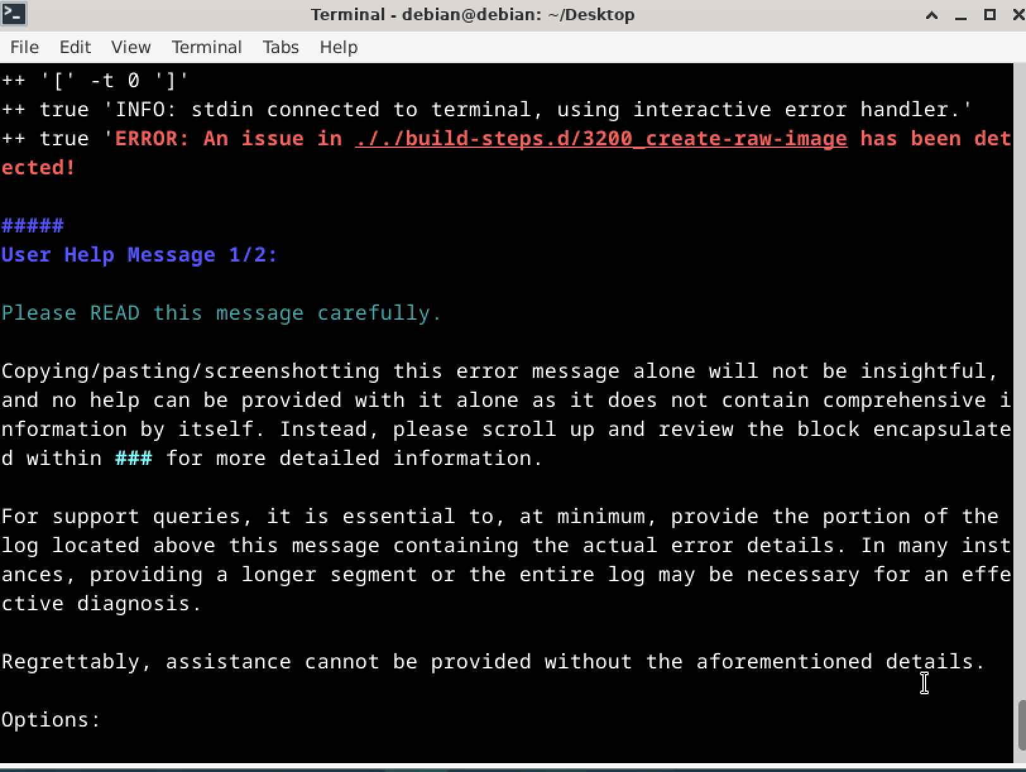Click the red 'ERROR:' word

[x=152, y=138]
